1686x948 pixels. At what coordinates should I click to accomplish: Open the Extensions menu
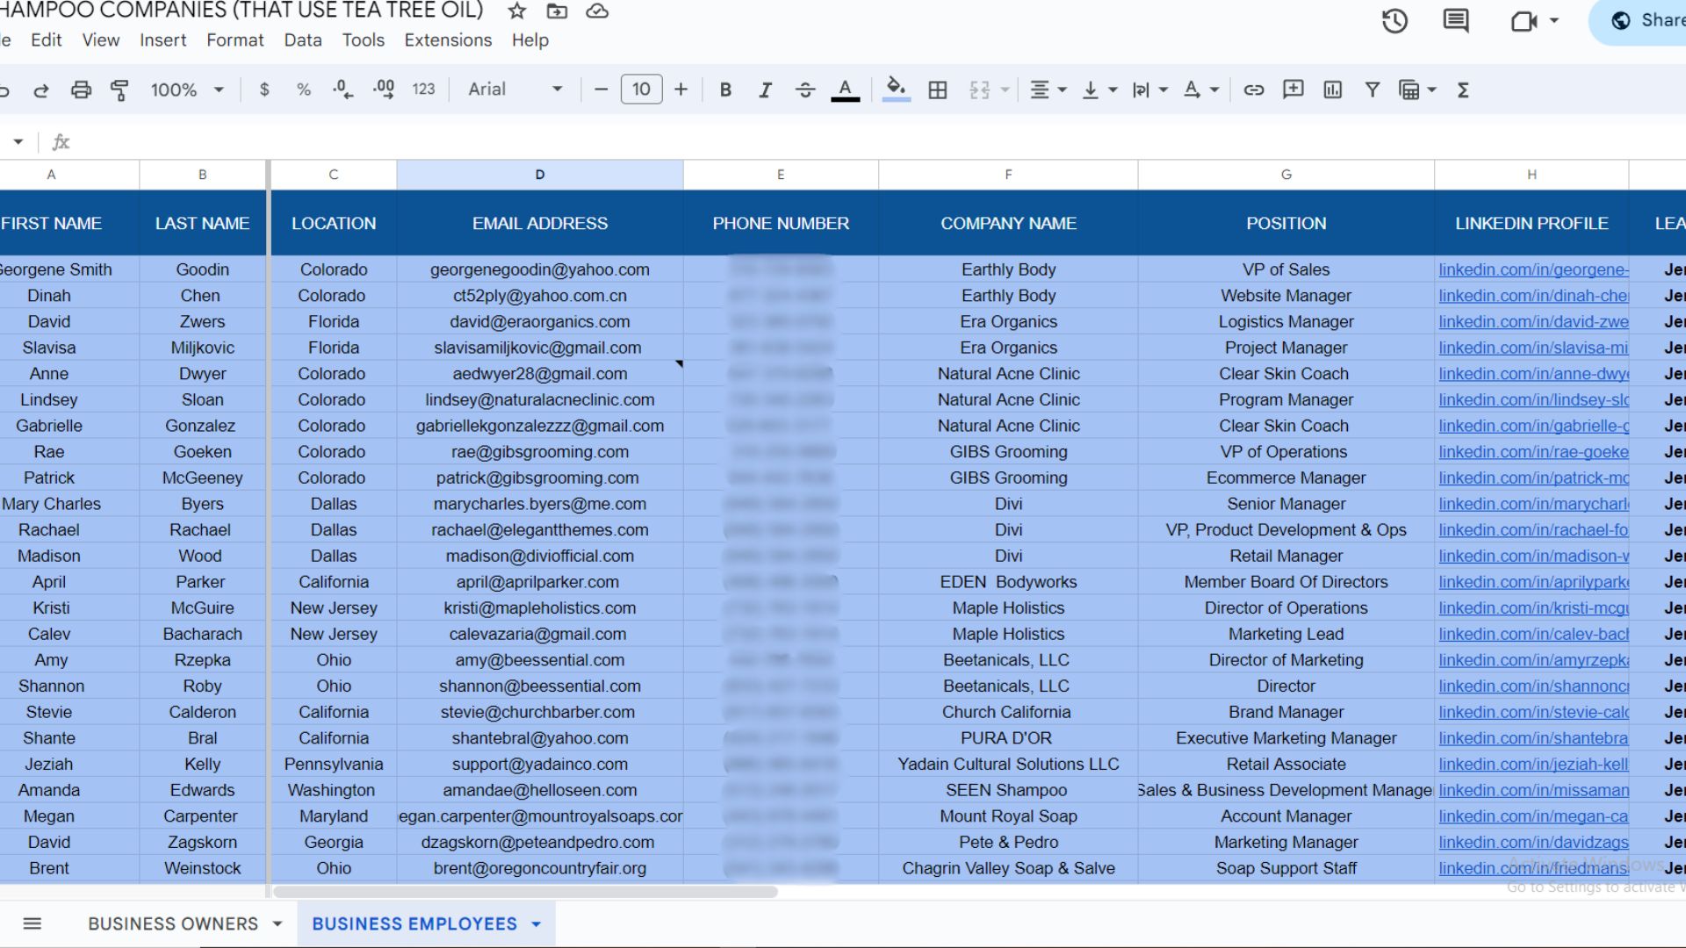(448, 40)
